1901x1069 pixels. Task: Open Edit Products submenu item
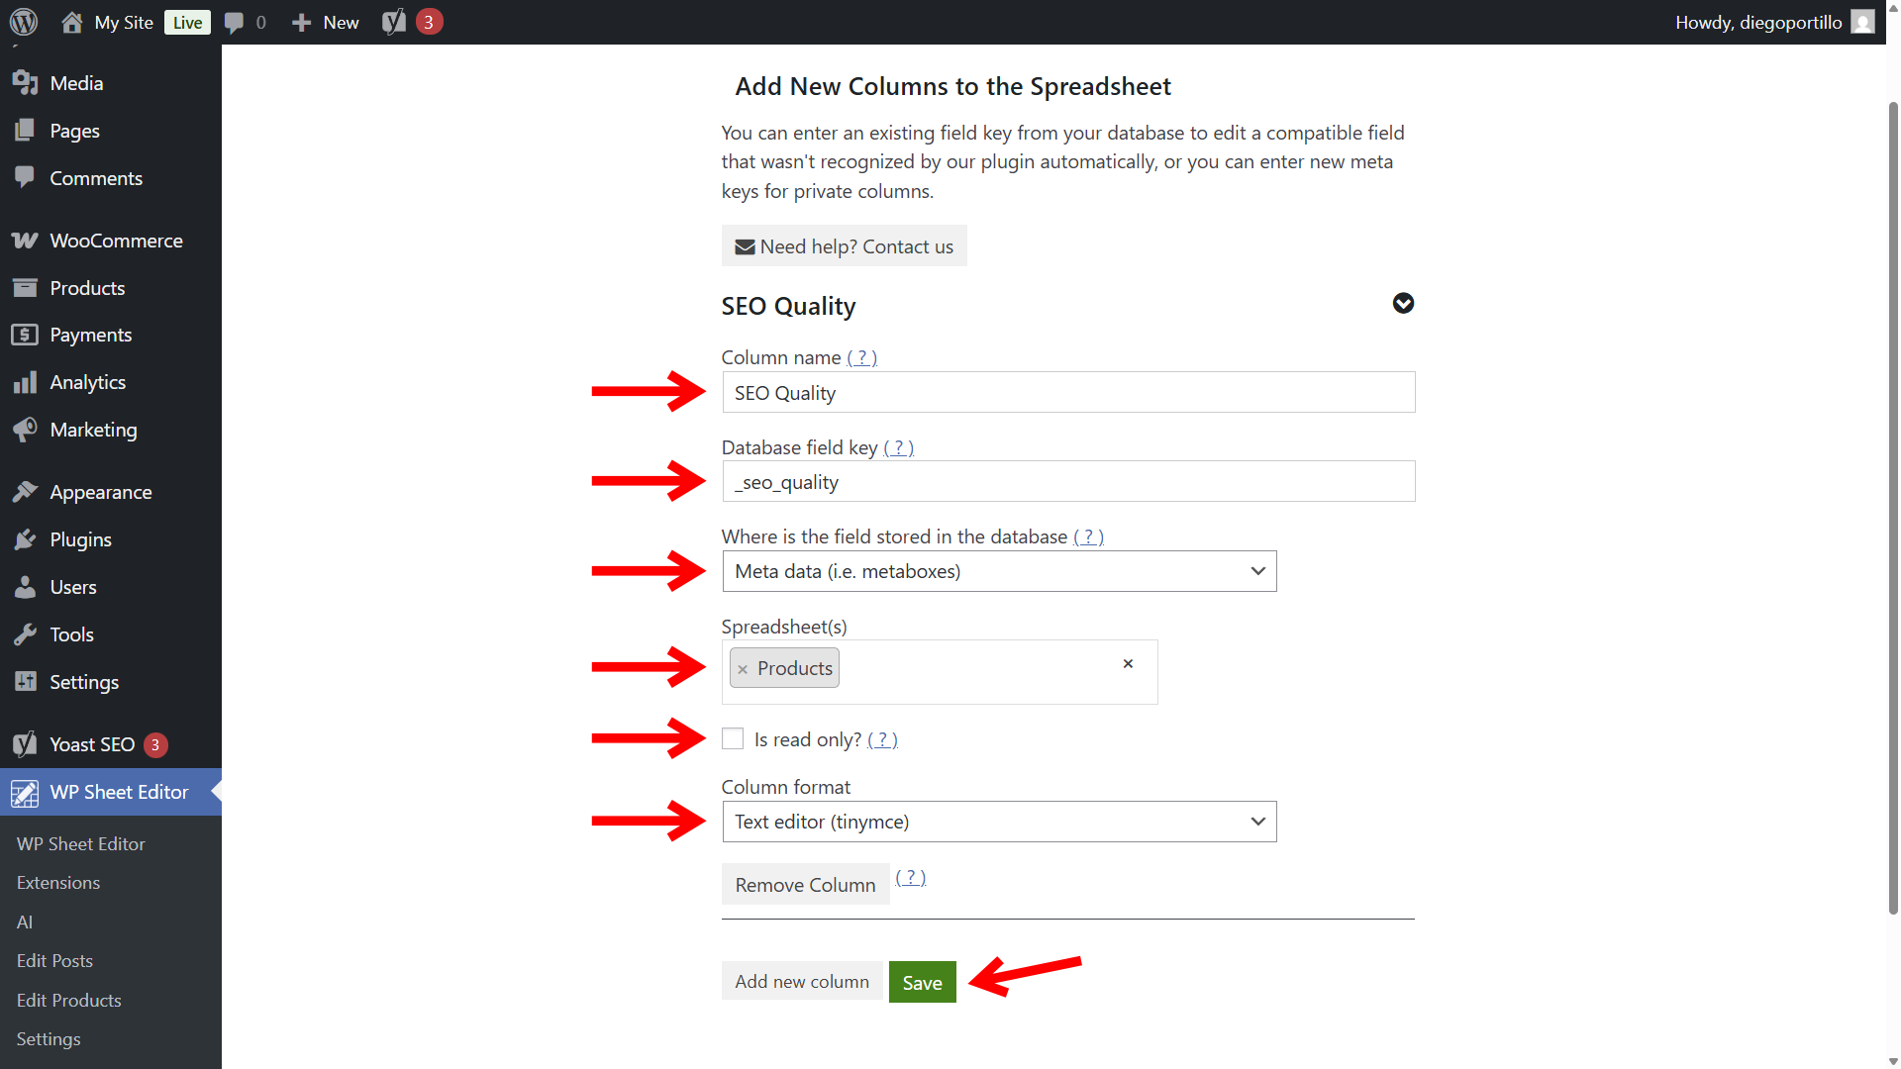[x=69, y=1000]
